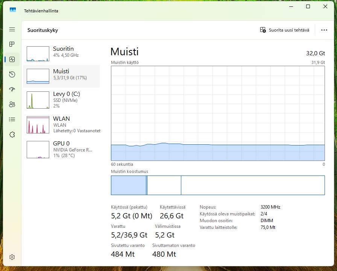Click the memory usage graph area
The image size is (337, 271).
pos(217,114)
